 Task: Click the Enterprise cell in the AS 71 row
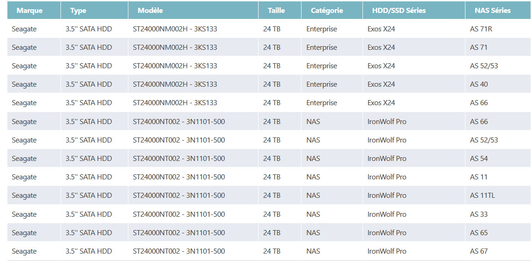point(321,47)
